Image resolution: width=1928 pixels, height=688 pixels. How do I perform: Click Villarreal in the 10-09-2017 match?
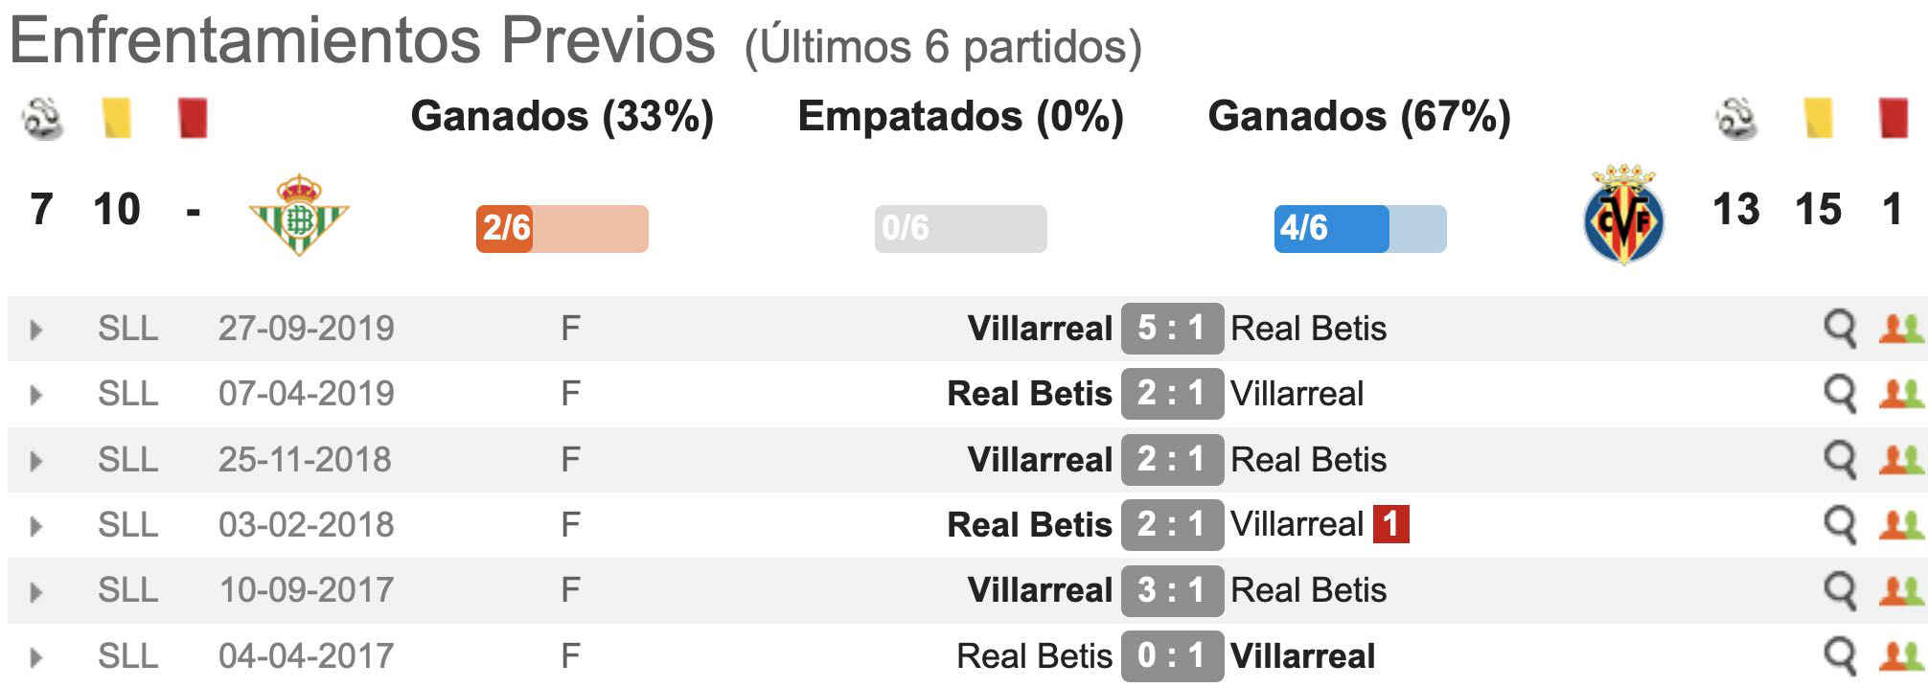coord(1040,590)
